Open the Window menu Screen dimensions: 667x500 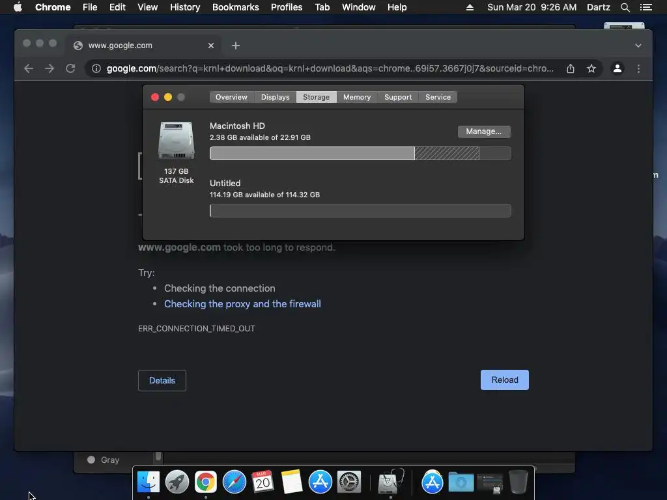(x=359, y=7)
